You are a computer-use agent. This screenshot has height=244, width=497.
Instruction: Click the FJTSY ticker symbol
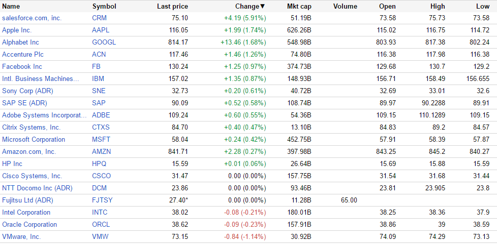(102, 200)
